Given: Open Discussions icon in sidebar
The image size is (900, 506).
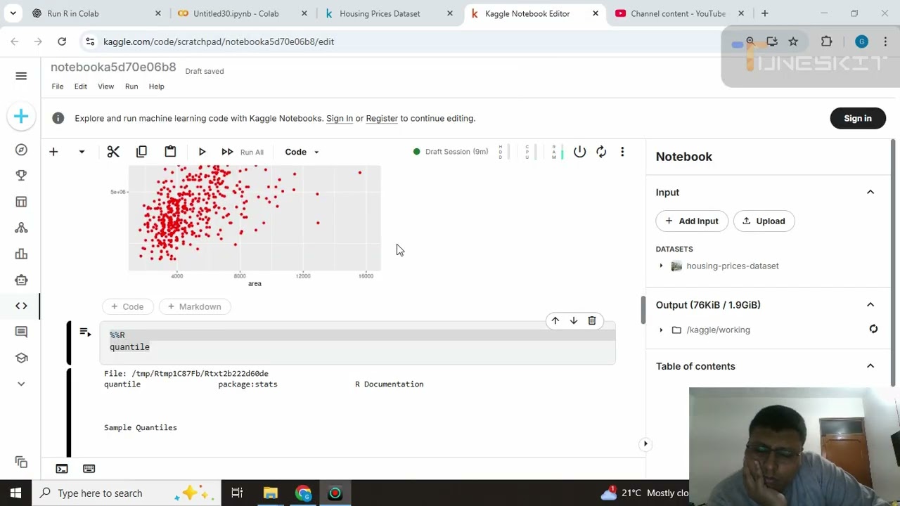Looking at the screenshot, I should pos(21,332).
